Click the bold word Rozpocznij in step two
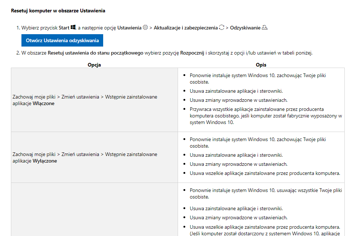Viewport: 352px width, 236px height. 192,53
